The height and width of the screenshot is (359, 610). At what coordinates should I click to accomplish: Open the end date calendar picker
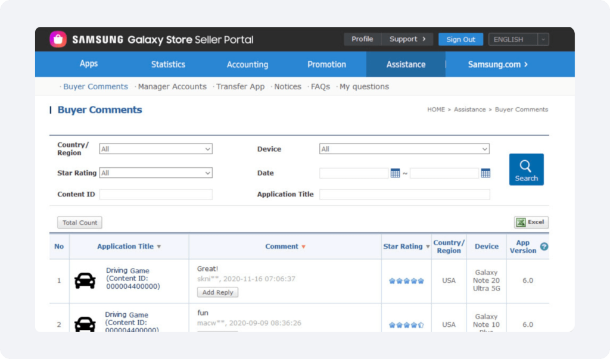485,173
